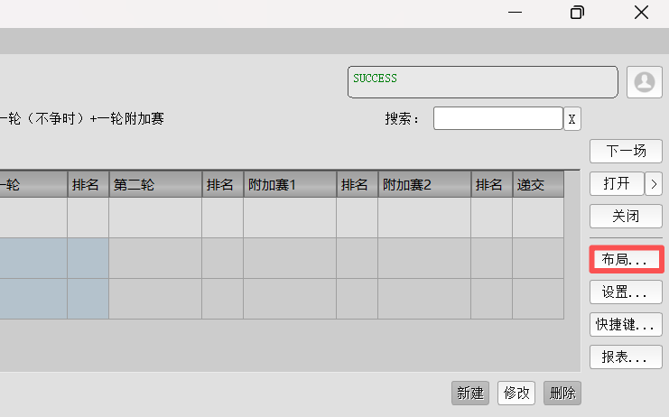Click the 关闭 button
The width and height of the screenshot is (669, 417).
click(x=626, y=217)
